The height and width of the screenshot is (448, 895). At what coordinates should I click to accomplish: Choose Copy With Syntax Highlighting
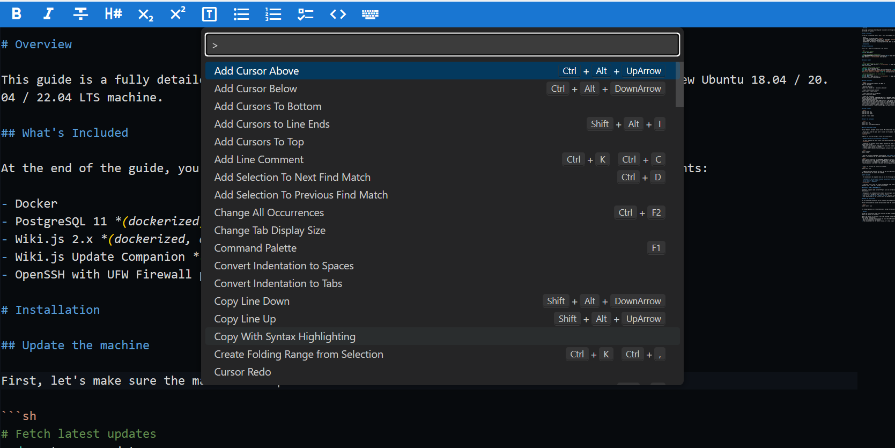point(285,336)
